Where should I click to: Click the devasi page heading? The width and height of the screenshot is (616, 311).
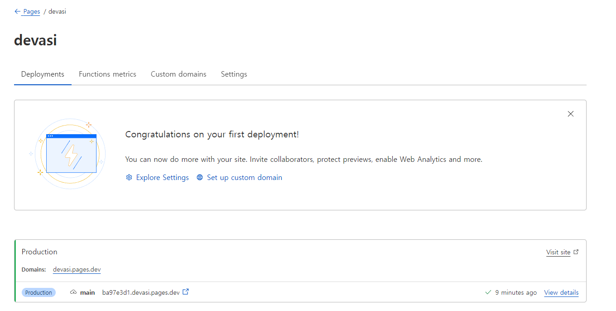click(x=35, y=40)
